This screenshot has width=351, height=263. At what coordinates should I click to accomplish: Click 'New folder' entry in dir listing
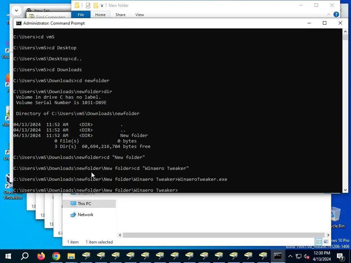(134, 136)
